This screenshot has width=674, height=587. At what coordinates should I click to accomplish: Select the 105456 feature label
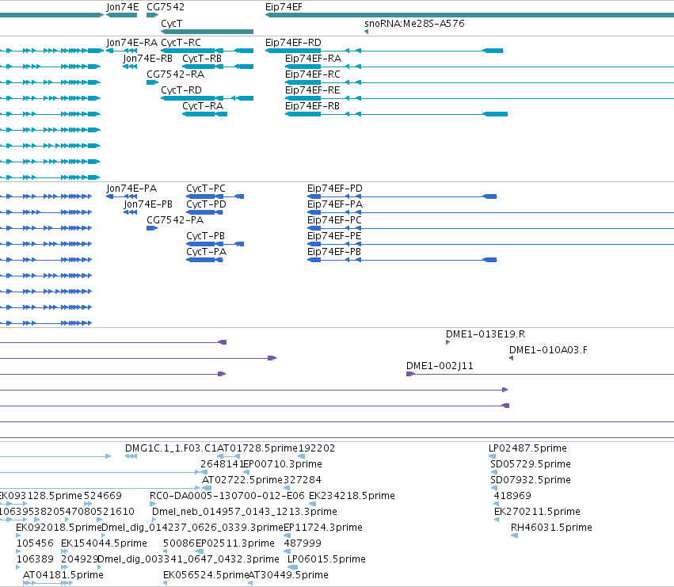tap(35, 543)
